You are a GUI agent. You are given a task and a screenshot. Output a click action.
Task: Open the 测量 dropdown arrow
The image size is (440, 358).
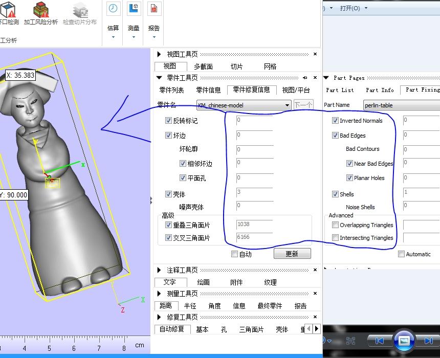134,37
